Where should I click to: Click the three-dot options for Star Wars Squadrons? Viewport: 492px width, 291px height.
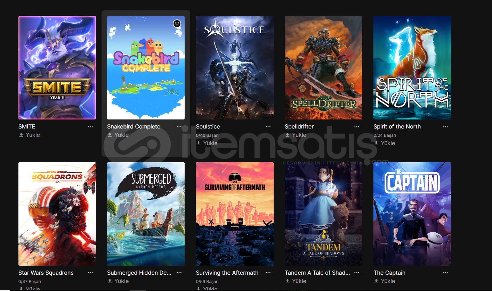(90, 273)
